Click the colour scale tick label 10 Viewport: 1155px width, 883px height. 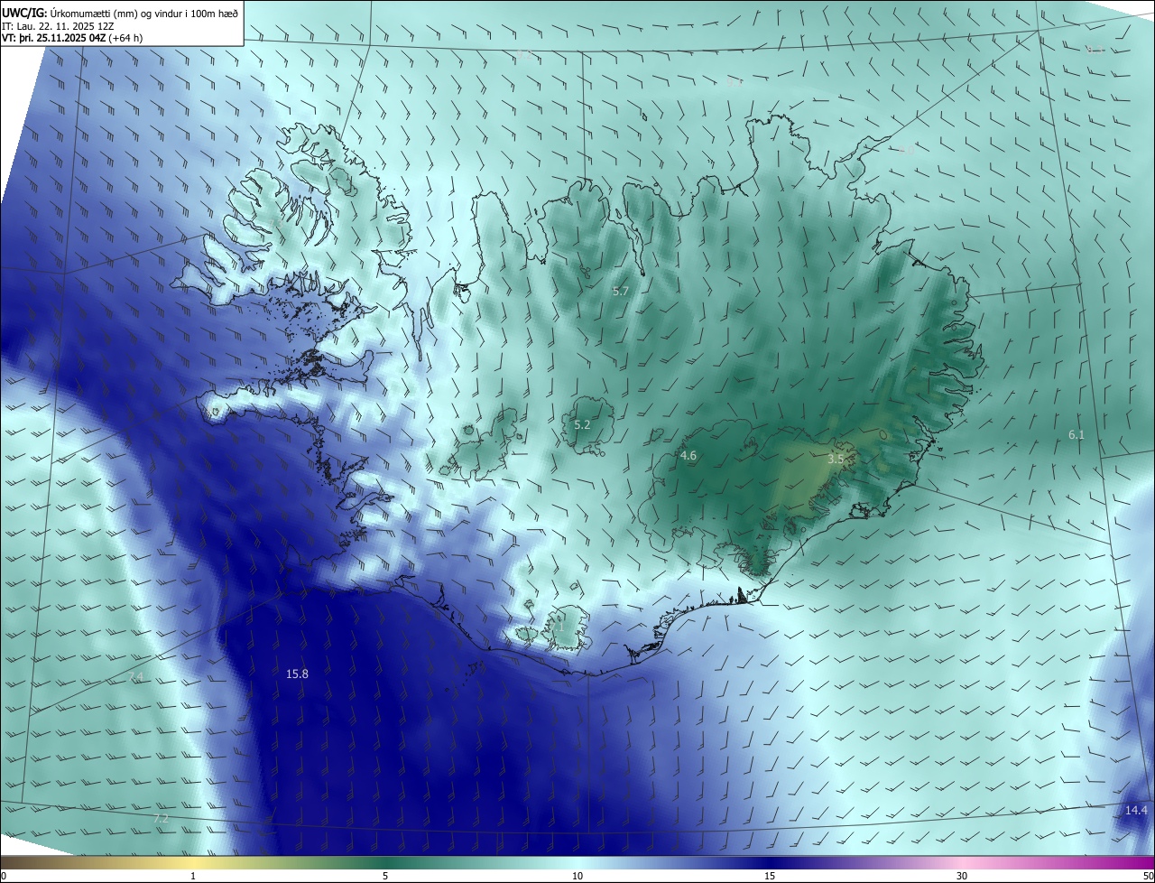pyautogui.click(x=577, y=876)
